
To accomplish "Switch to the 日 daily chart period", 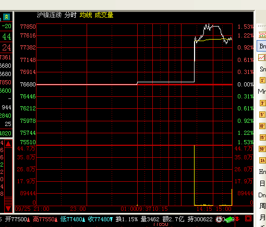I will pyautogui.click(x=262, y=183).
